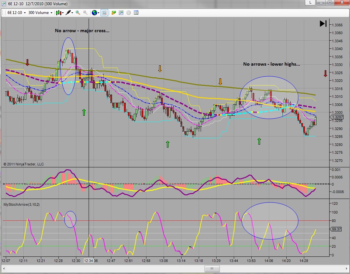
Task: Click the 13:53 time axis label
Action: tap(251, 261)
